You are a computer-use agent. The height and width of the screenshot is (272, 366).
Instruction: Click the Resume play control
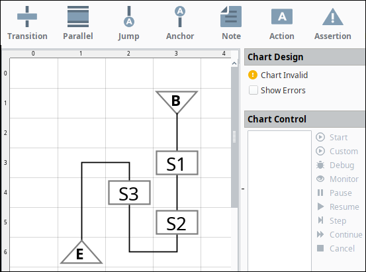[338, 207]
